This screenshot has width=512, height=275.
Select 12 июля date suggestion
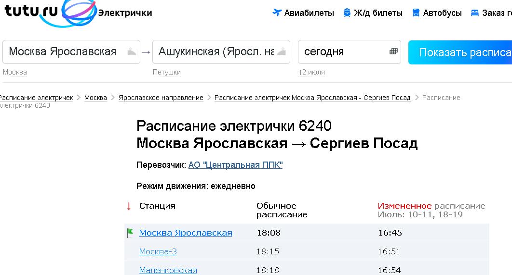(x=311, y=72)
